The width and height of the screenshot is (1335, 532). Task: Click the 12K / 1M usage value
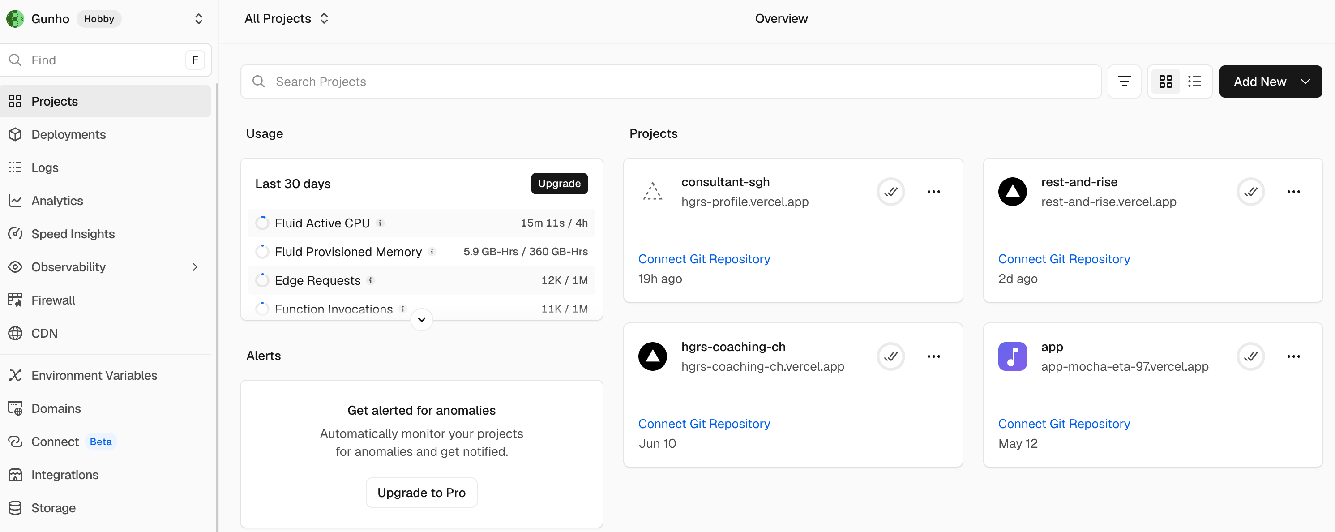point(565,280)
